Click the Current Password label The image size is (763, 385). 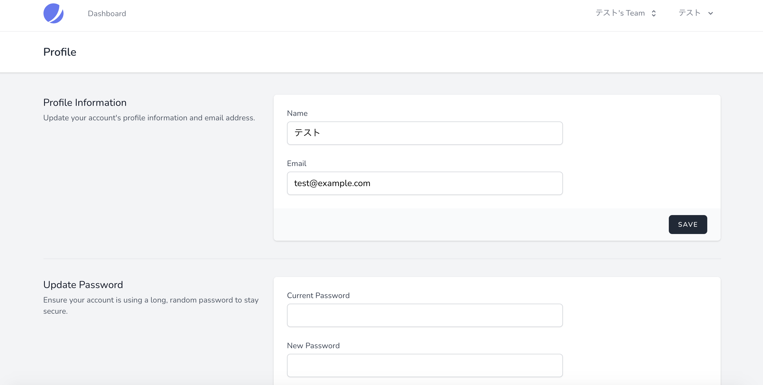click(318, 296)
